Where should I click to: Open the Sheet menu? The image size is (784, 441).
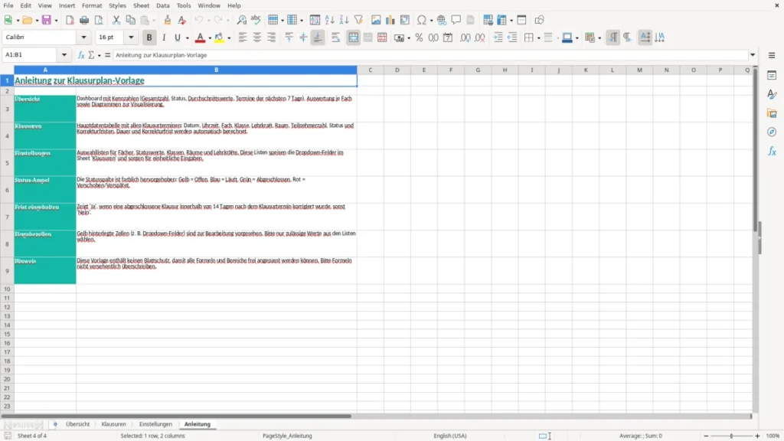[x=141, y=5]
